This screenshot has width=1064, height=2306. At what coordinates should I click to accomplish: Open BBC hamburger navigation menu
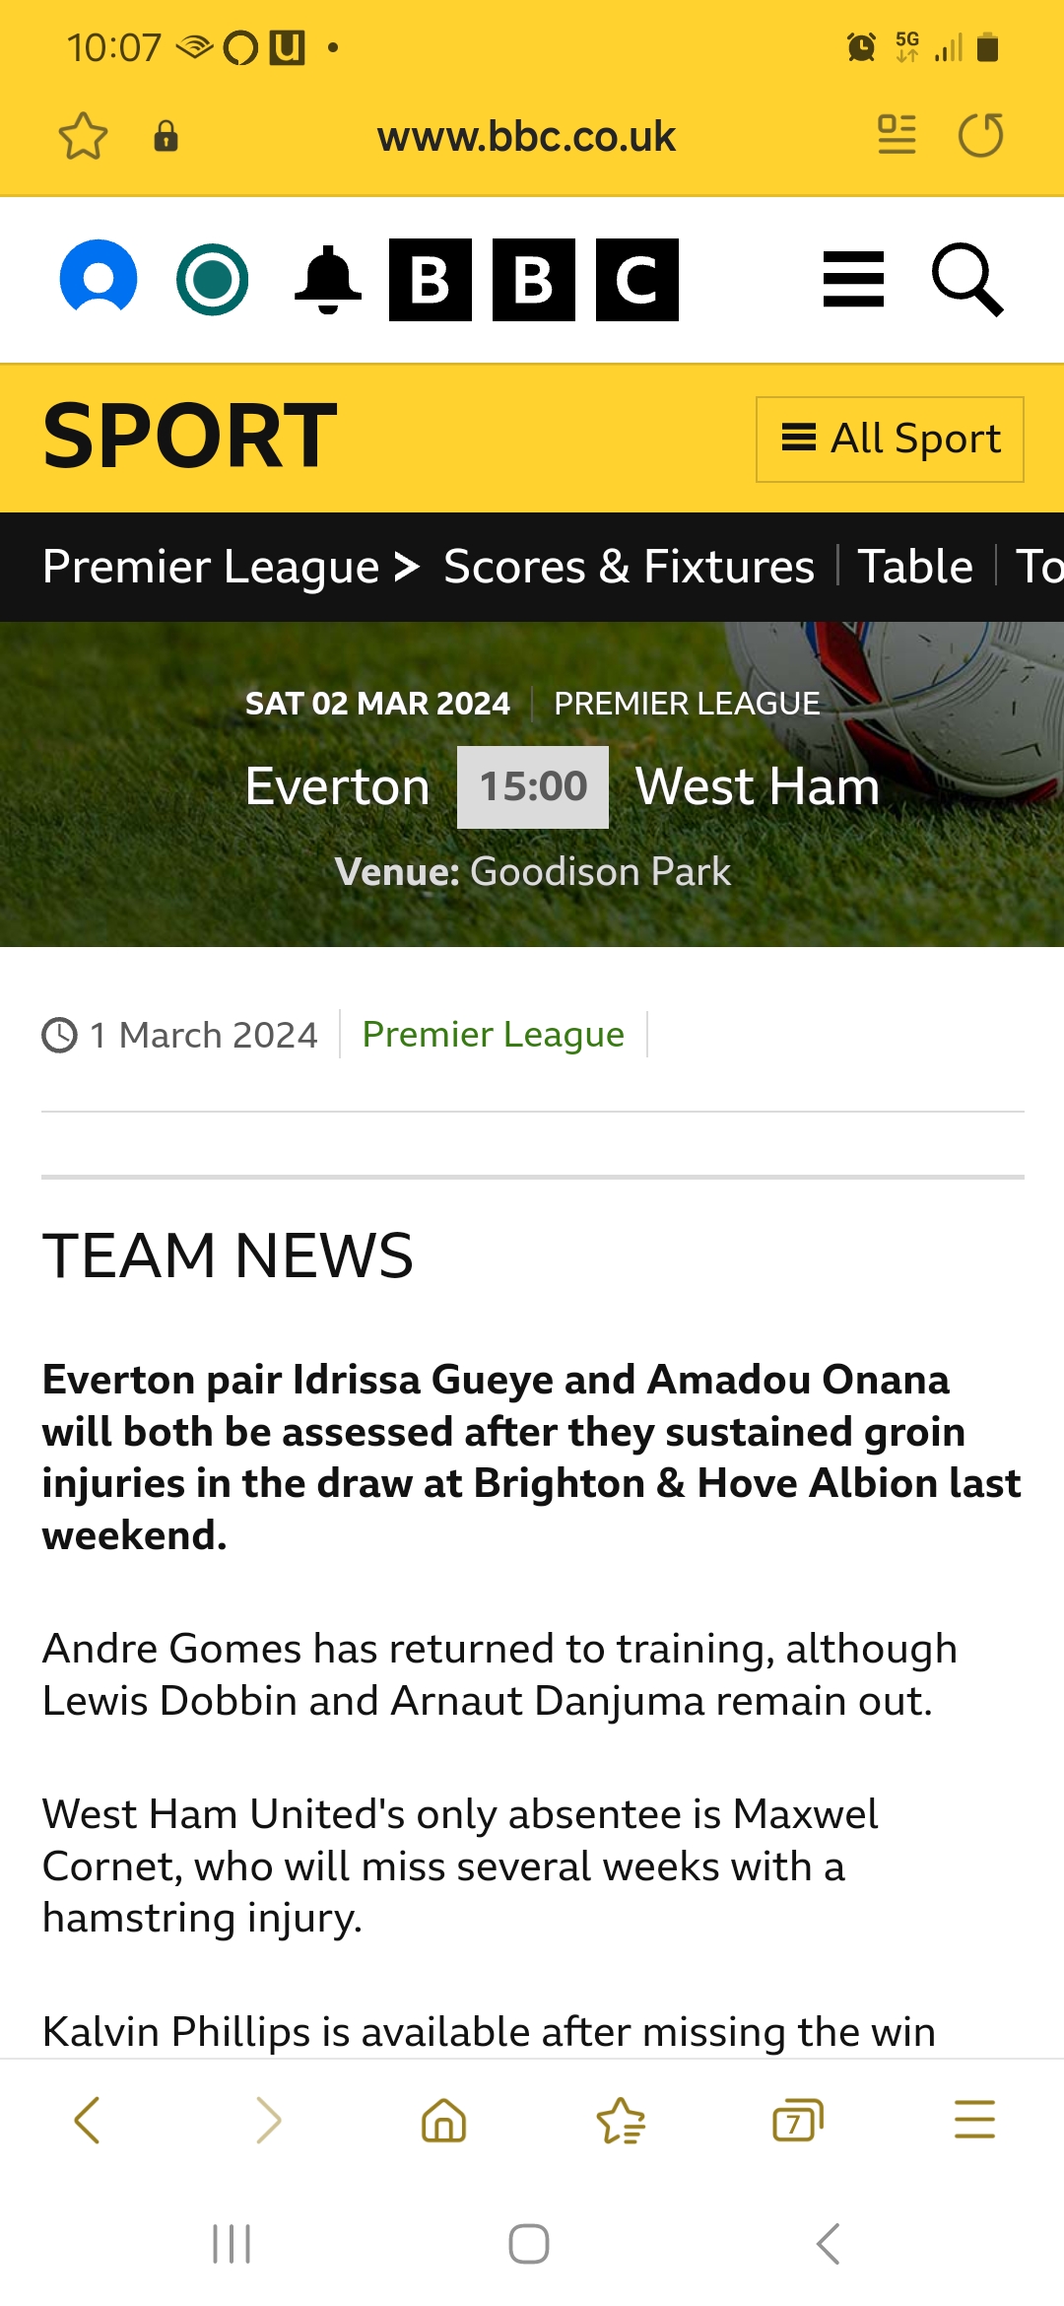pos(853,280)
